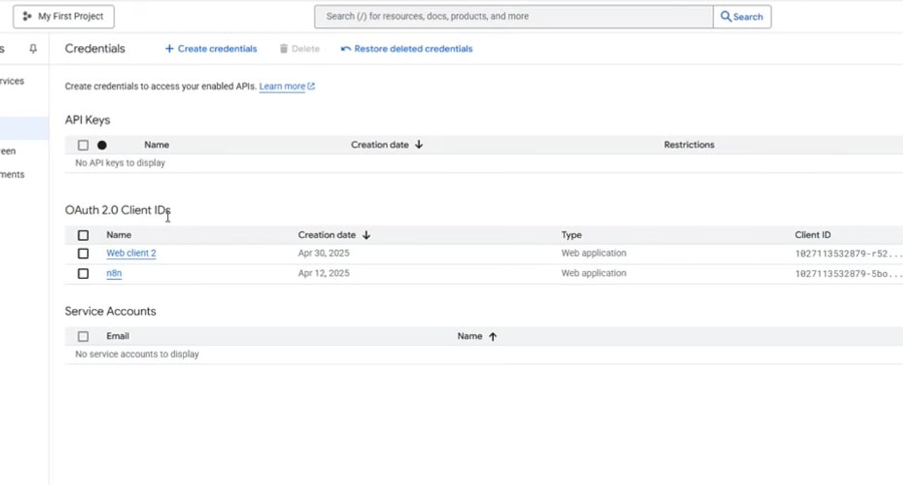903x485 pixels.
Task: Click the Apr 12, 2025 date cell
Action: (x=324, y=273)
